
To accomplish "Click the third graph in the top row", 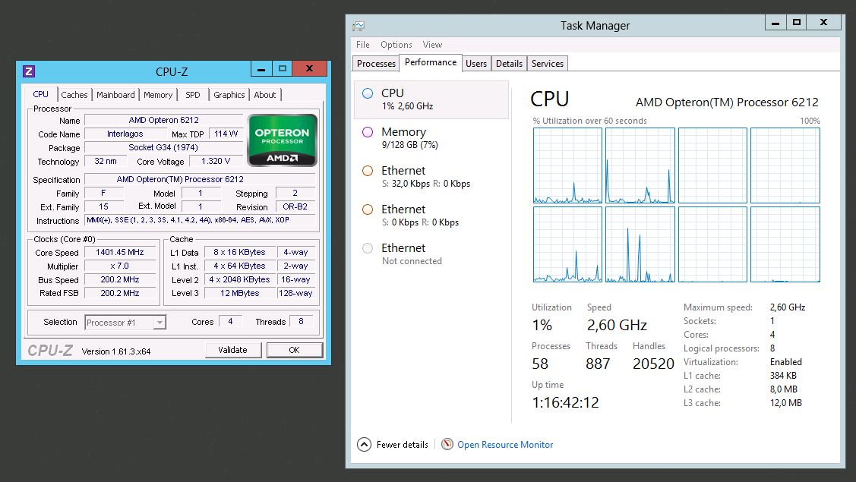I will (712, 165).
